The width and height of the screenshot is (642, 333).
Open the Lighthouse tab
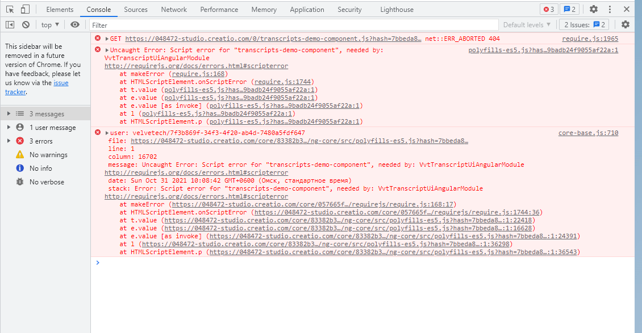tap(397, 10)
